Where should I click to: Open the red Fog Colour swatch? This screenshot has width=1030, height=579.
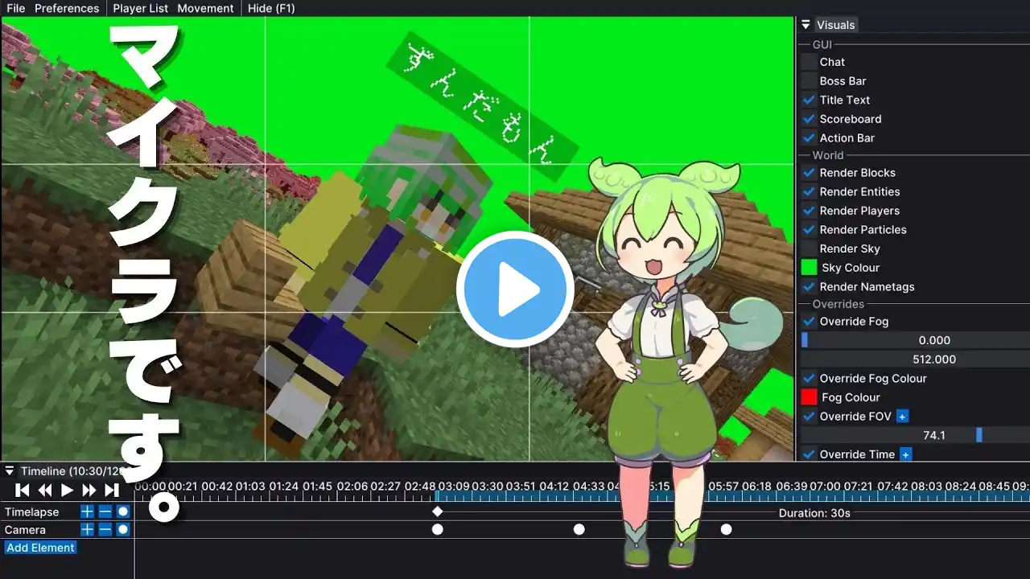tap(810, 397)
